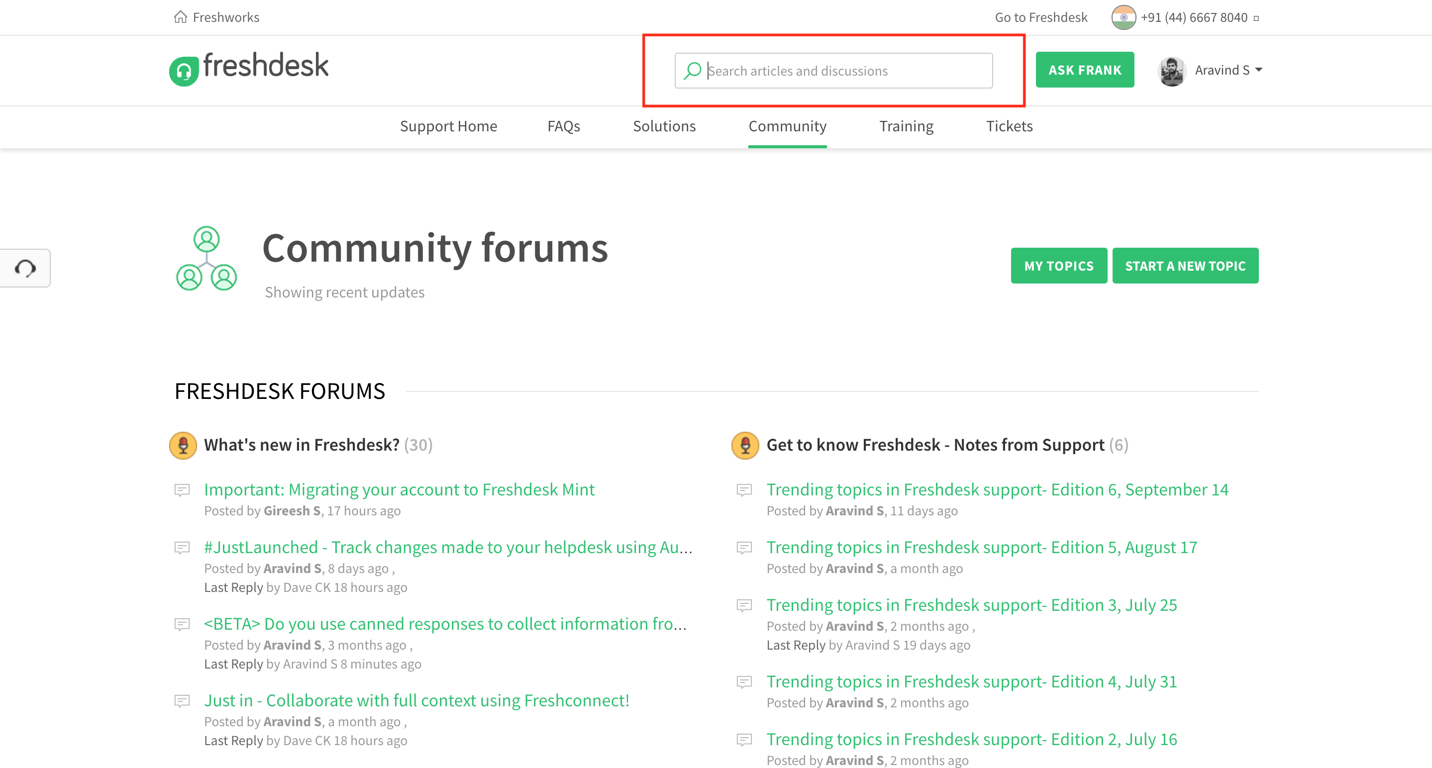Click the Freshworks home icon
Image resolution: width=1432 pixels, height=768 pixels.
[180, 17]
